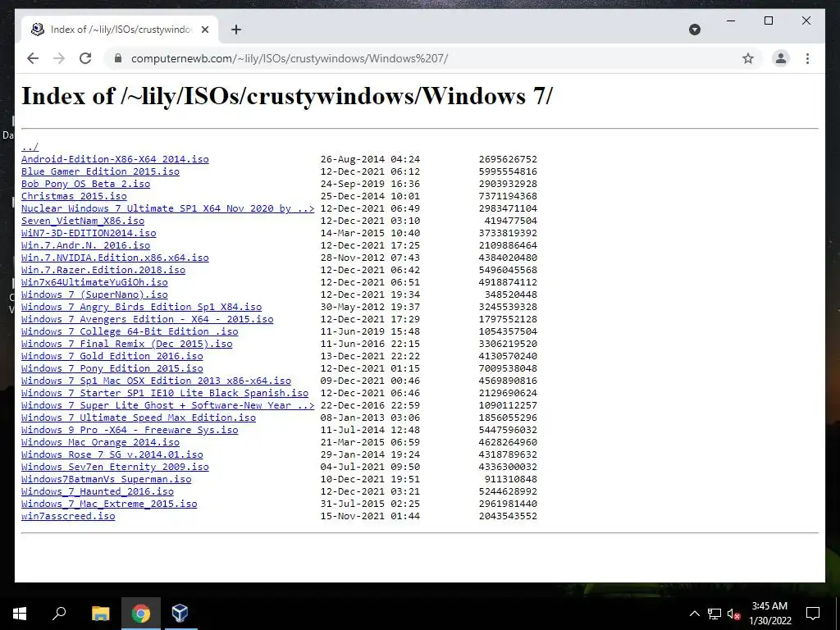Viewport: 840px width, 630px height.
Task: Click Windows_7_College_64-Bit_Edition link
Action: (130, 331)
